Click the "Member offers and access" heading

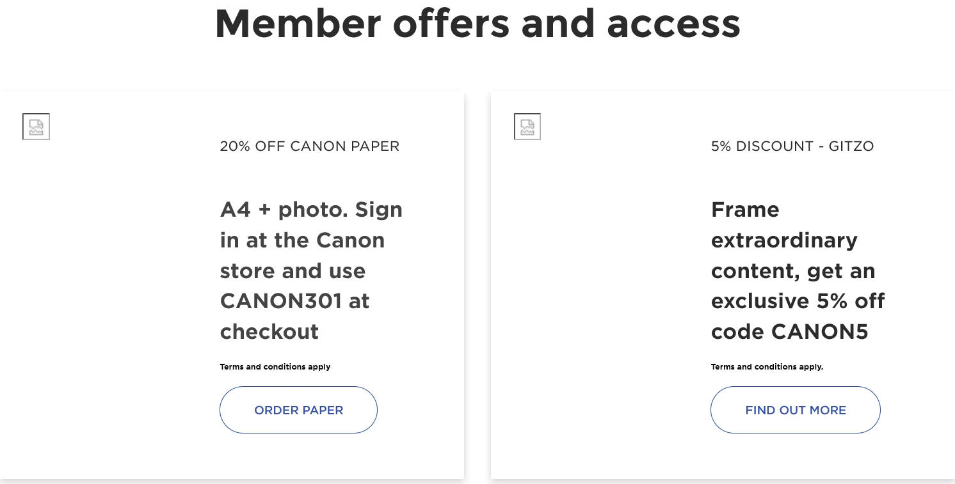coord(477,23)
